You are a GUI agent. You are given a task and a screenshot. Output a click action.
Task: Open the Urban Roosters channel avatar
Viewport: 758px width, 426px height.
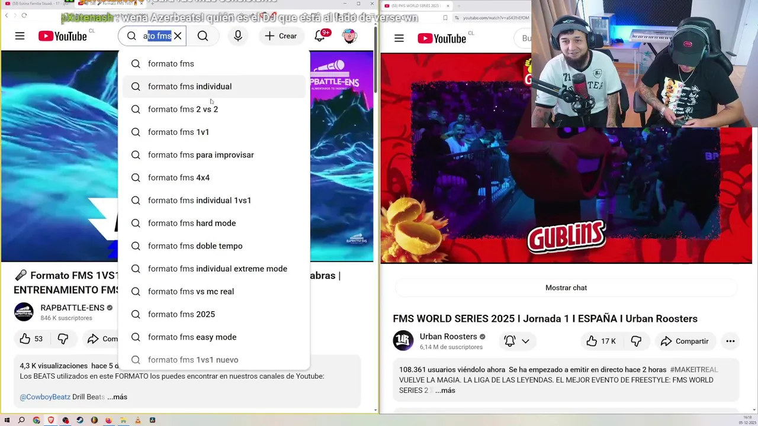[403, 341]
